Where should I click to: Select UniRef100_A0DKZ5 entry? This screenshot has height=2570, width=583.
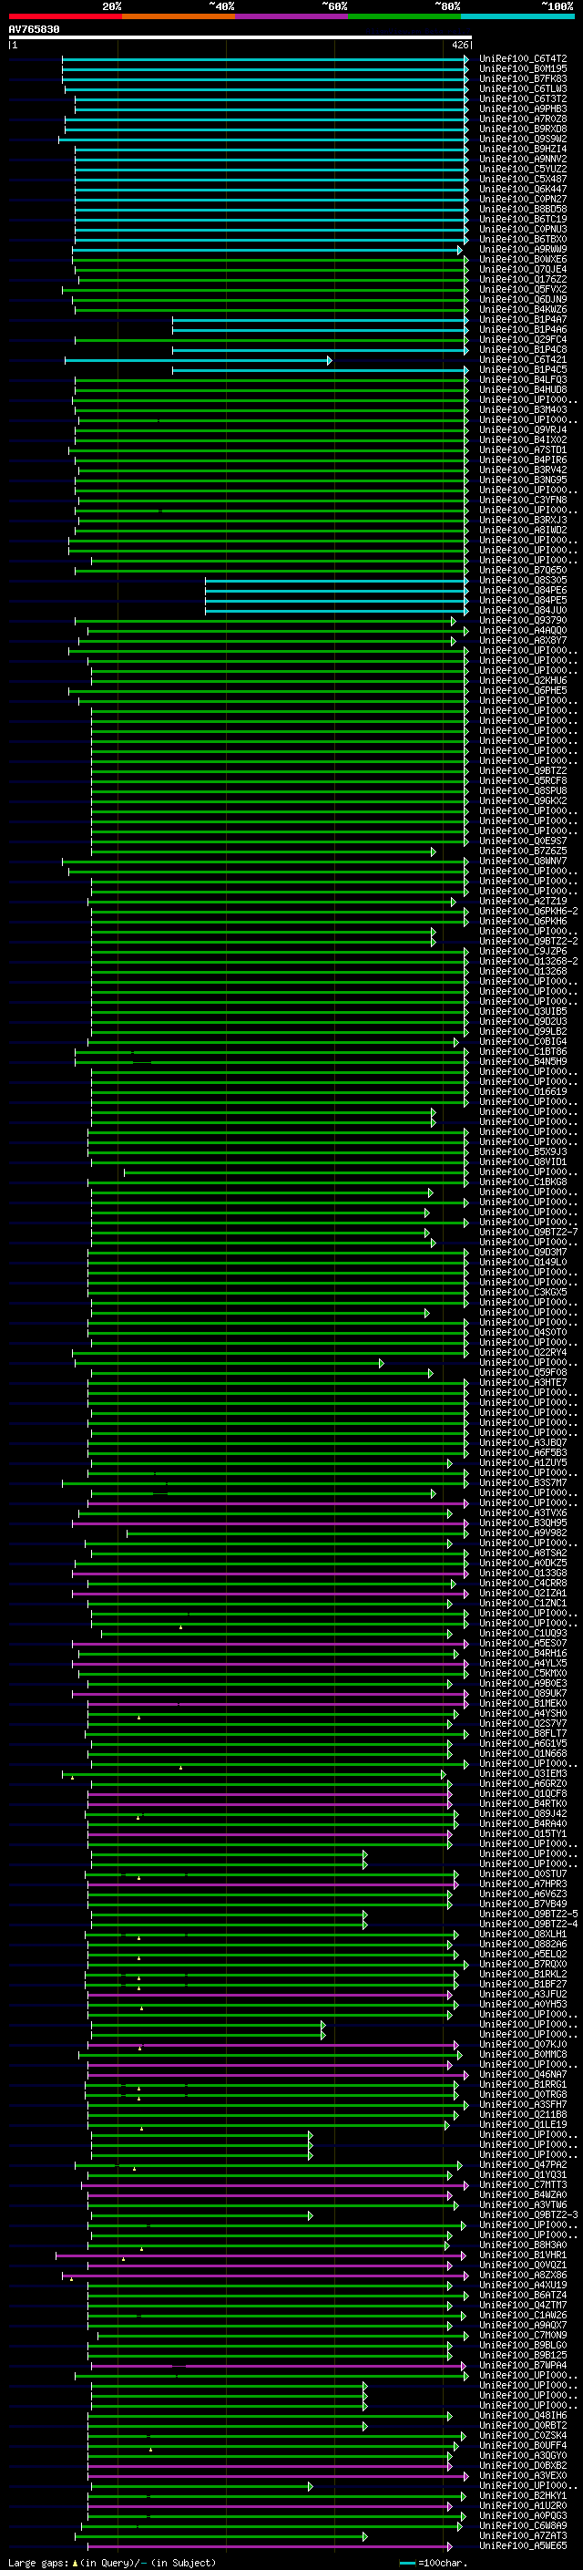coord(523,1563)
